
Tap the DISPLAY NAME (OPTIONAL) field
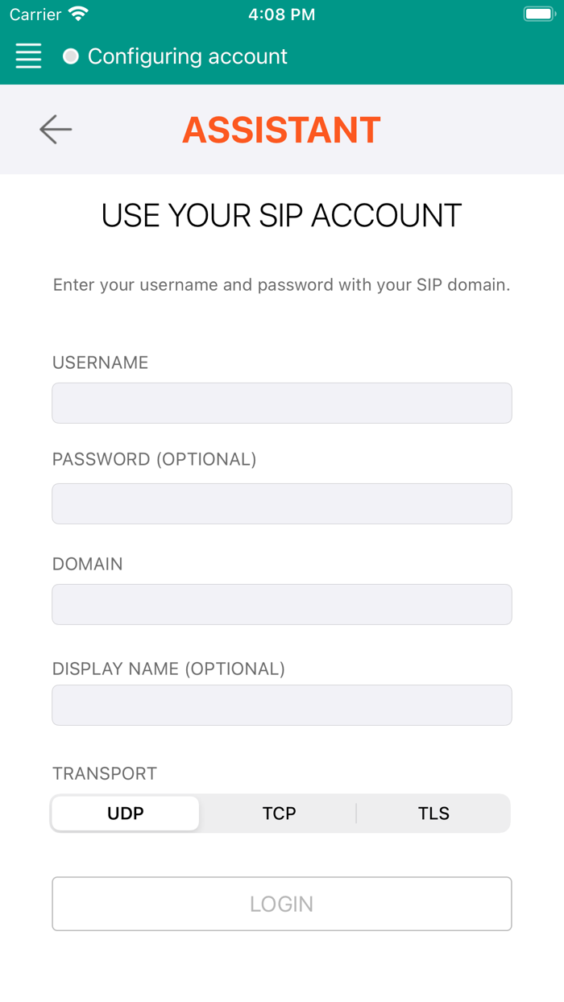coord(282,705)
